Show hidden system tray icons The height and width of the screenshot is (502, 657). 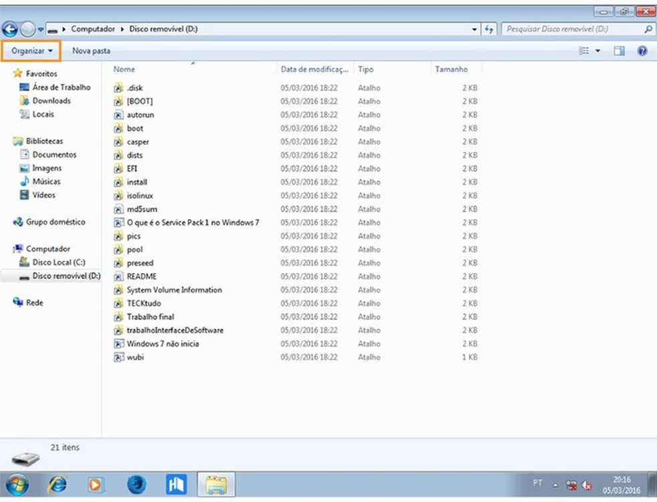(x=556, y=485)
